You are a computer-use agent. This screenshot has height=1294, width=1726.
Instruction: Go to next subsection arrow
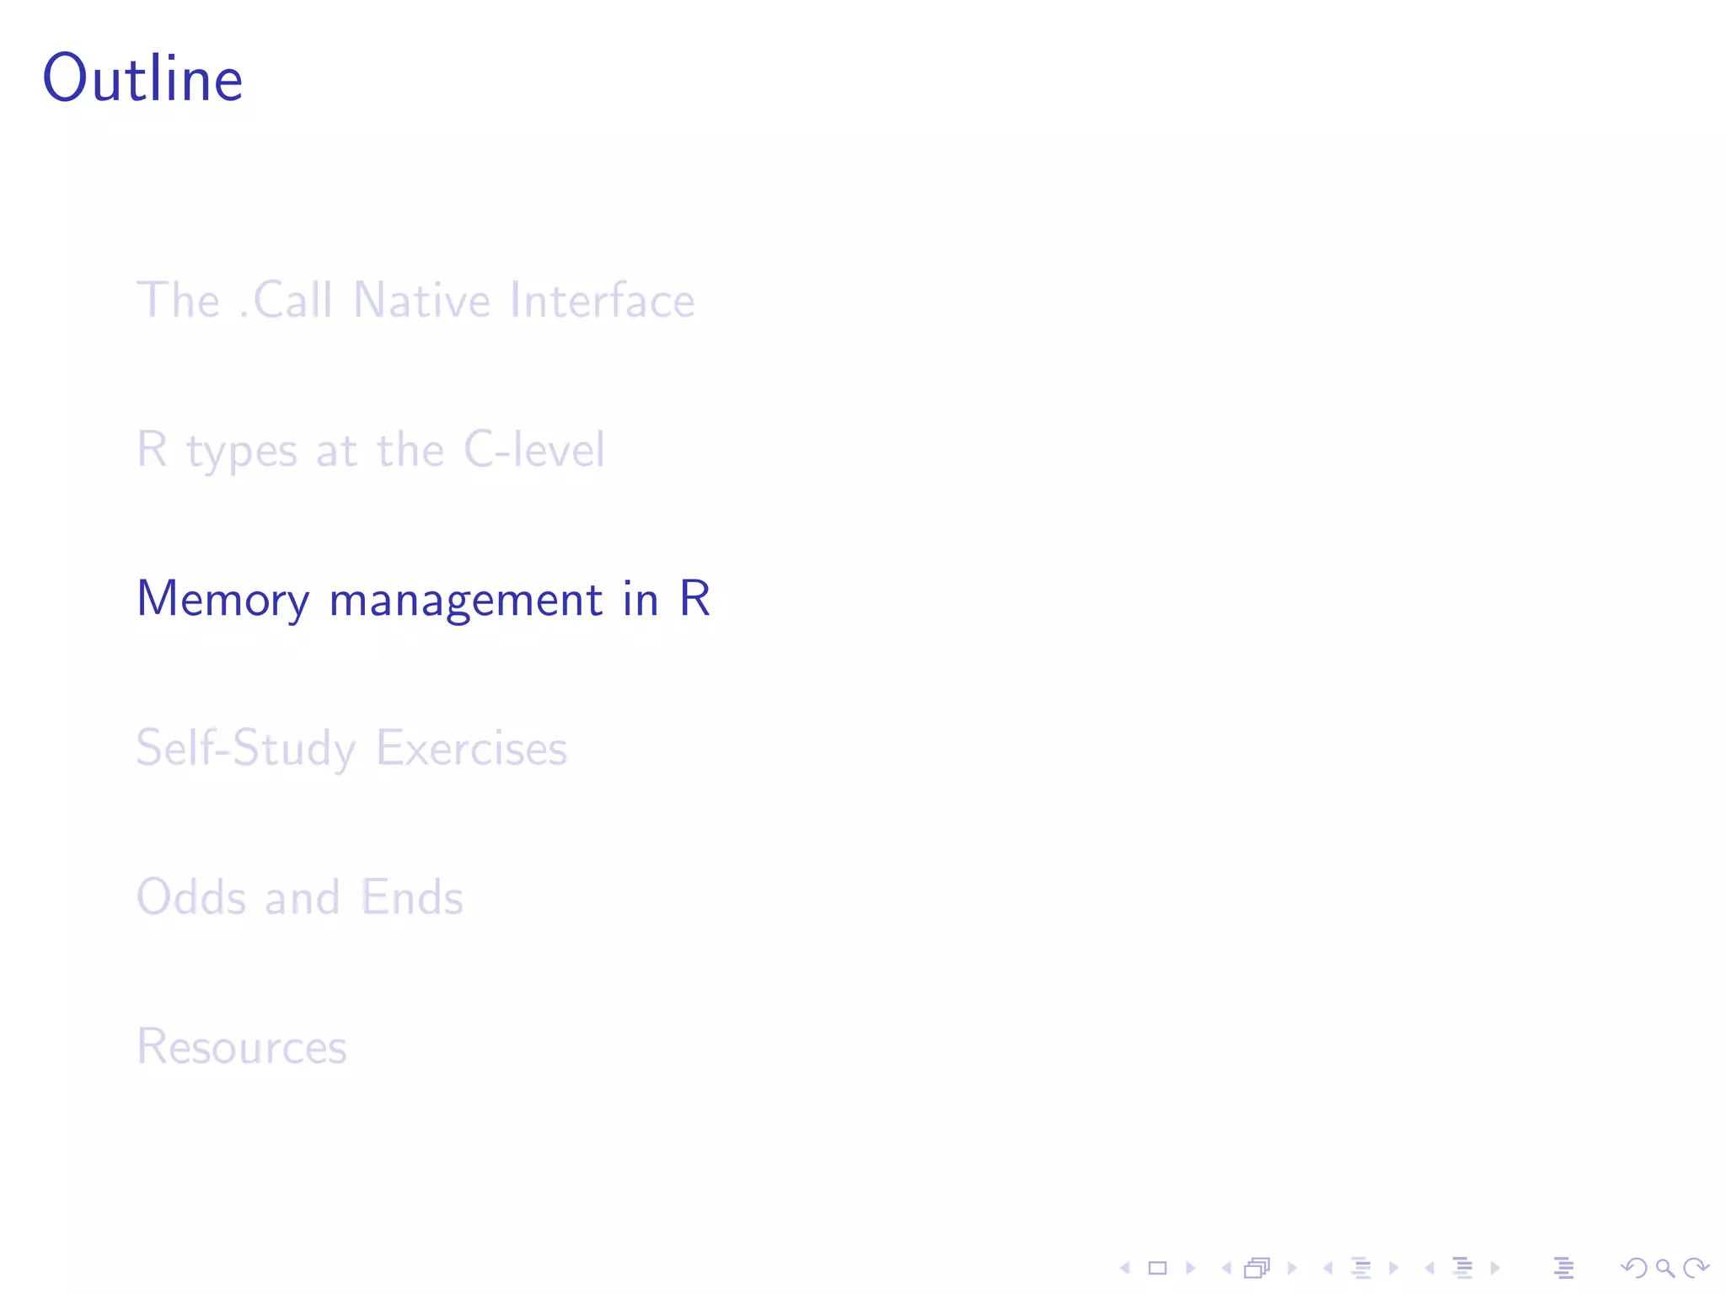point(1394,1268)
